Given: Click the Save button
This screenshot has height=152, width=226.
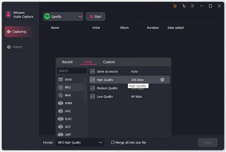Looking at the screenshot, I should 208,142.
